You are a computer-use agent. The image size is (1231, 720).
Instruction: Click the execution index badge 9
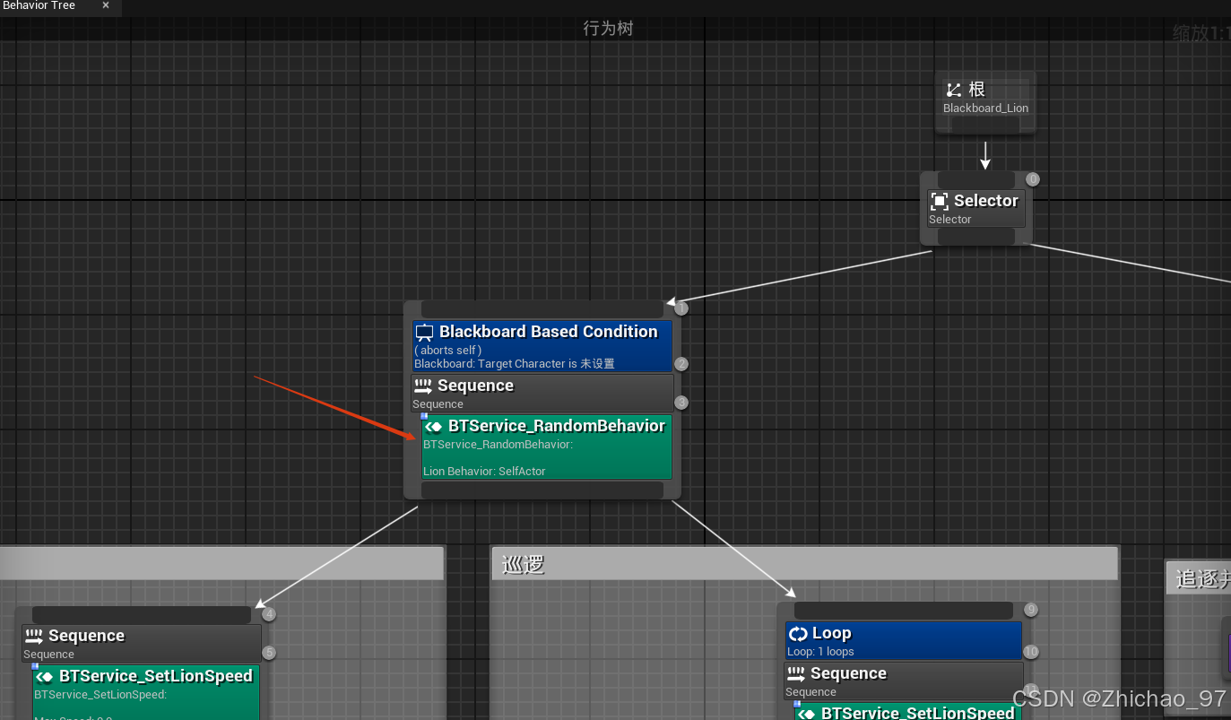tap(1031, 610)
